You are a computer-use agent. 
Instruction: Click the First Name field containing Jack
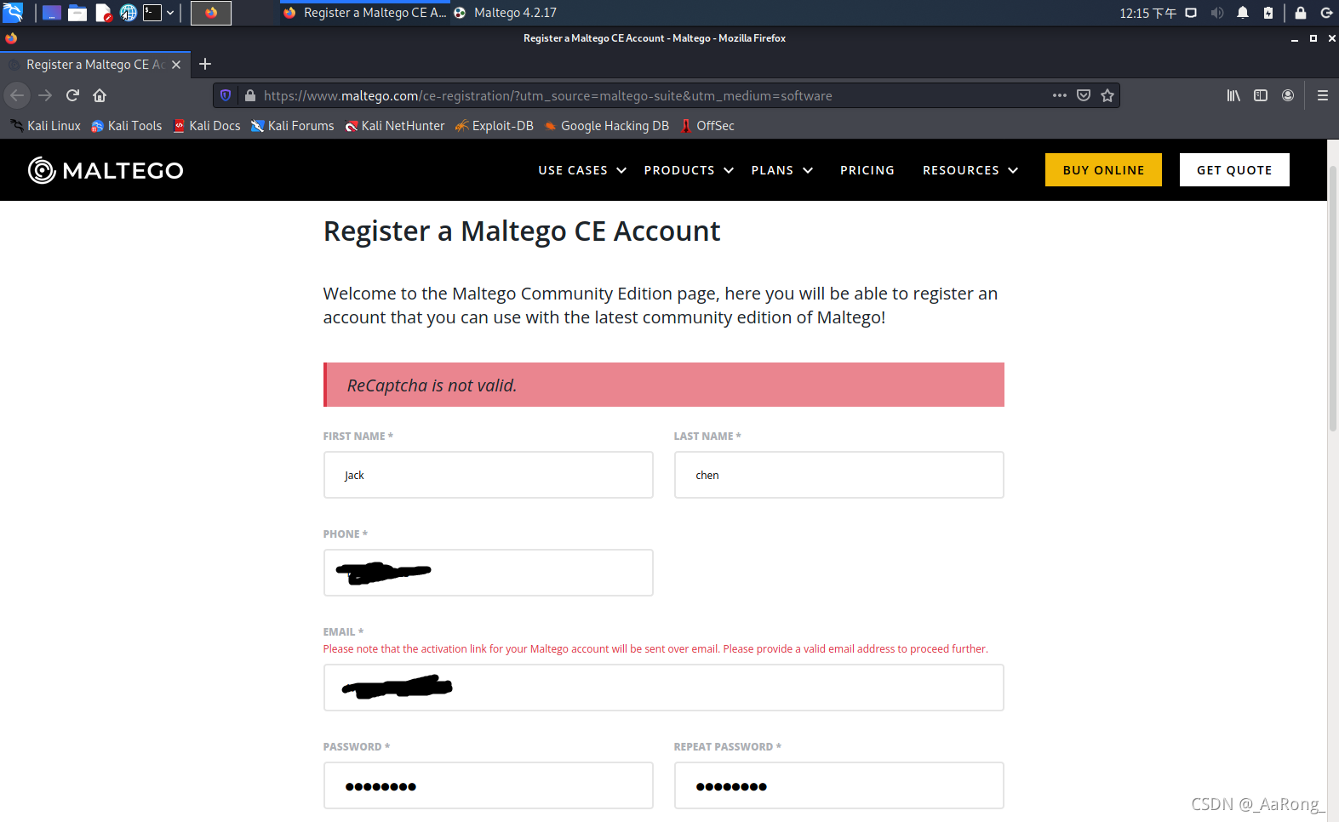pos(489,475)
